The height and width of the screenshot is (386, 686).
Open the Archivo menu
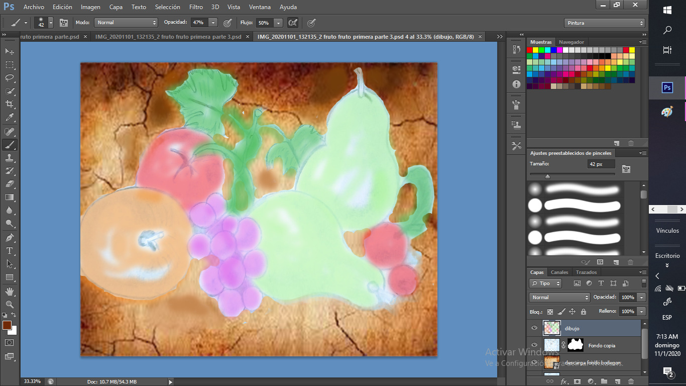[x=34, y=7]
